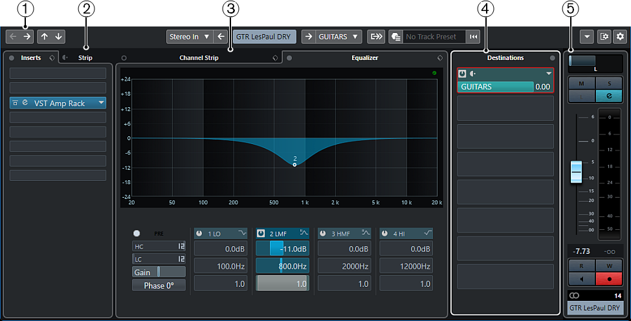Open the Stereo In input routing dropdown
This screenshot has height=321, width=631.
pyautogui.click(x=190, y=37)
